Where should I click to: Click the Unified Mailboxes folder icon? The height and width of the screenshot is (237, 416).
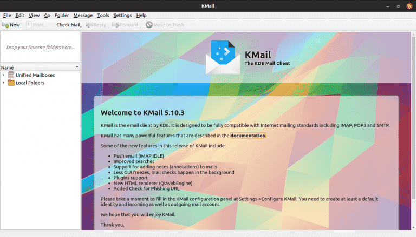tap(11, 75)
